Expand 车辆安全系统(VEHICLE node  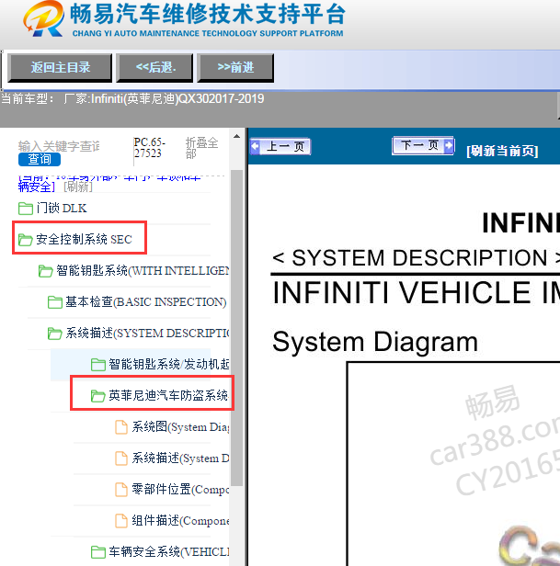point(168,552)
